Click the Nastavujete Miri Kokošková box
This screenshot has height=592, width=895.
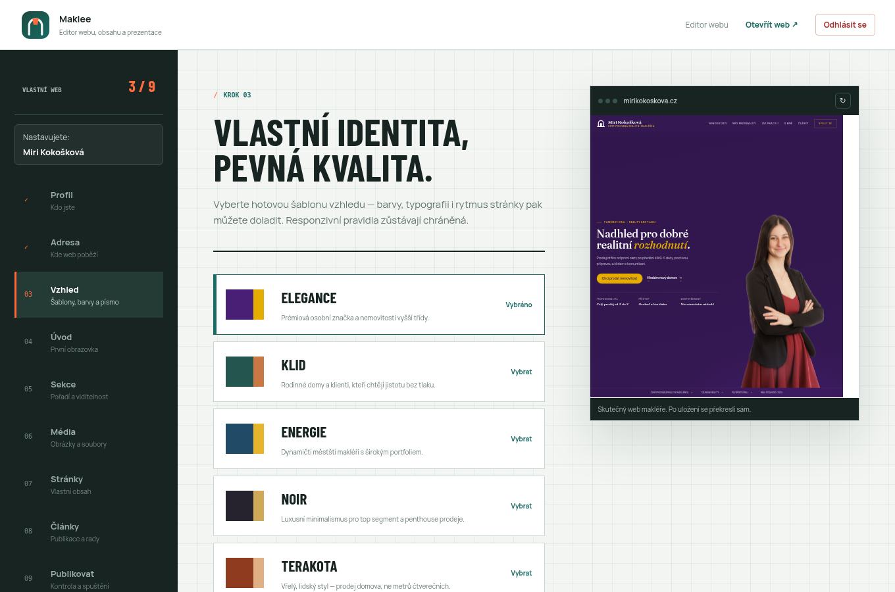[89, 145]
